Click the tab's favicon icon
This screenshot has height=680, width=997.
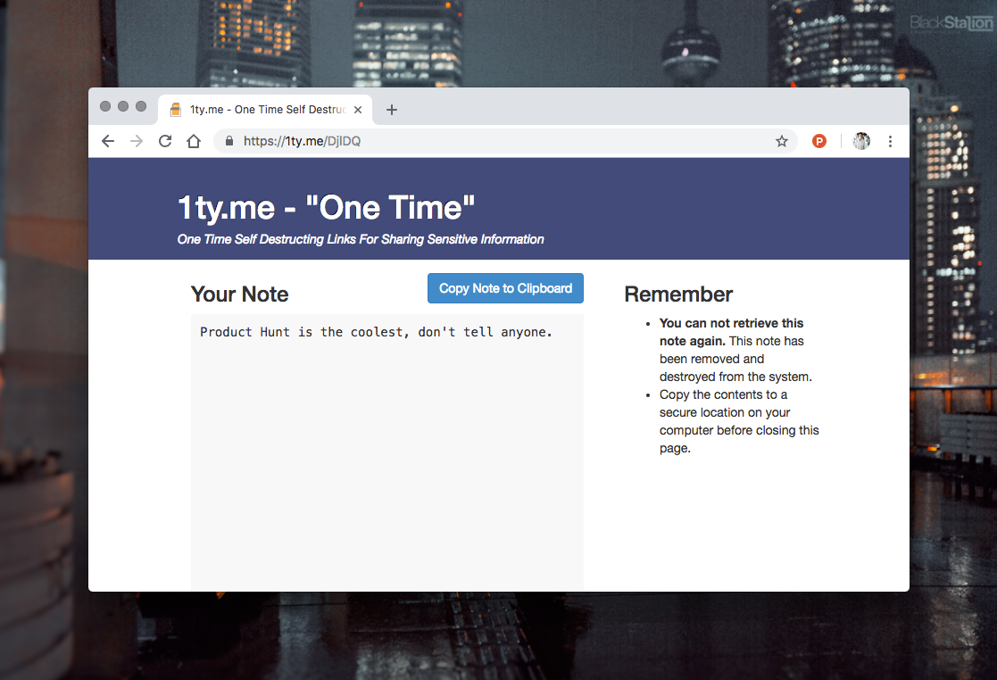pyautogui.click(x=176, y=109)
